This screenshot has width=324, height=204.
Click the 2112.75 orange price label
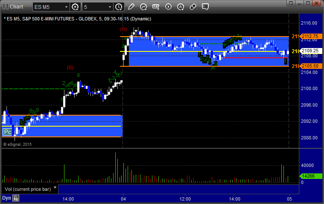311,37
